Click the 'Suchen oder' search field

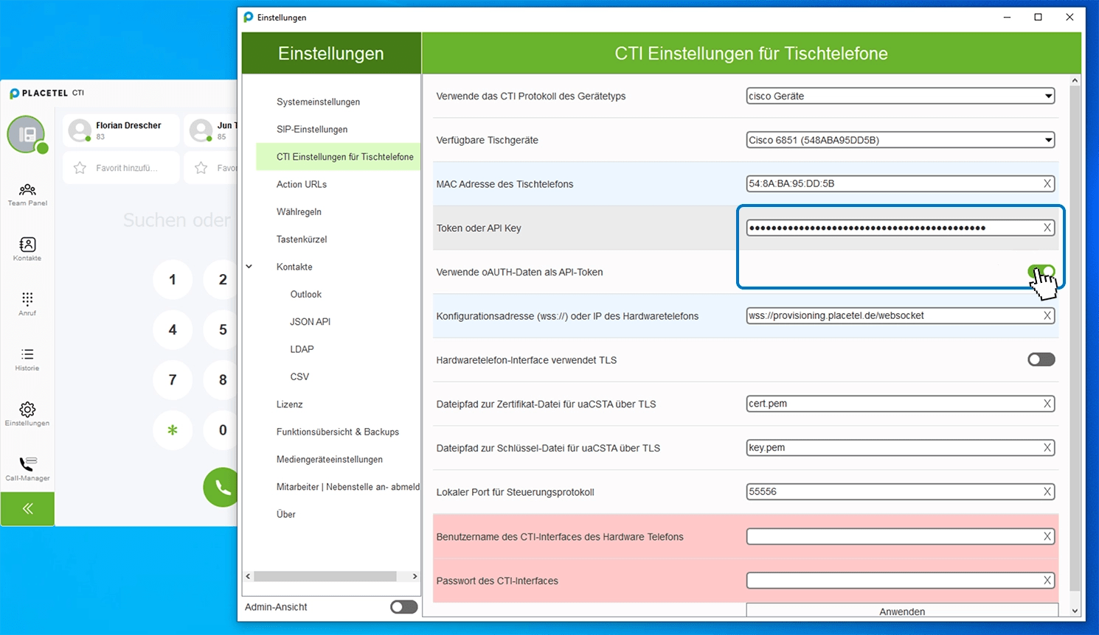[x=177, y=220]
